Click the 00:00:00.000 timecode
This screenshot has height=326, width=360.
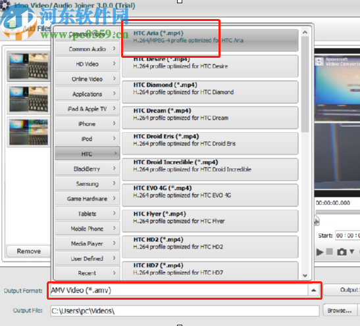[332, 203]
